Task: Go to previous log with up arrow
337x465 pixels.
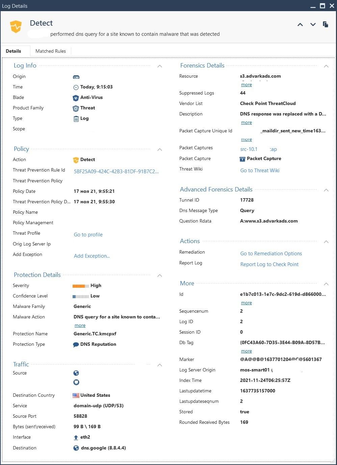Action: click(x=300, y=25)
